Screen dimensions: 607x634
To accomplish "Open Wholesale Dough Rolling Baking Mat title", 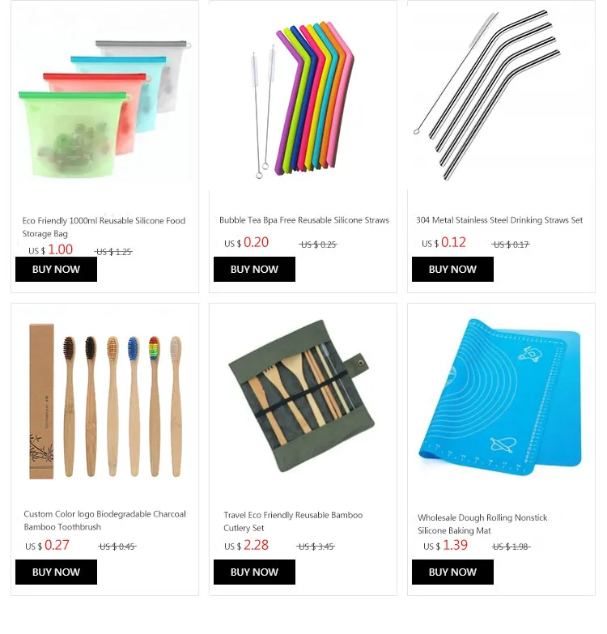I will point(482,524).
